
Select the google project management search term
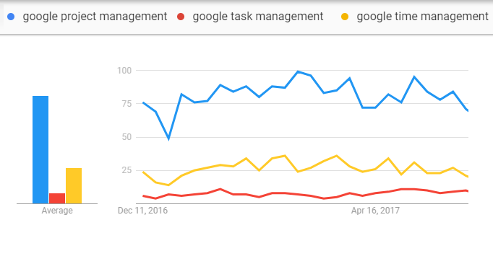pos(95,17)
